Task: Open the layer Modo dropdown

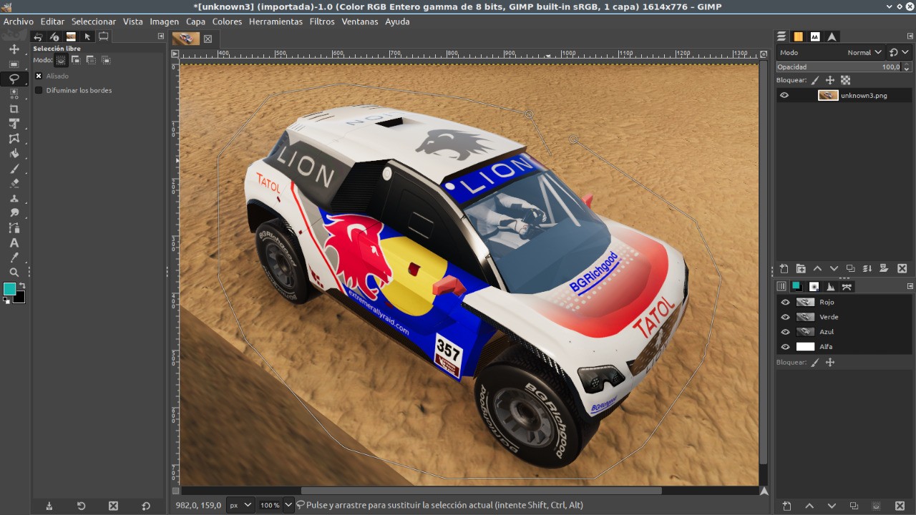Action: point(859,52)
